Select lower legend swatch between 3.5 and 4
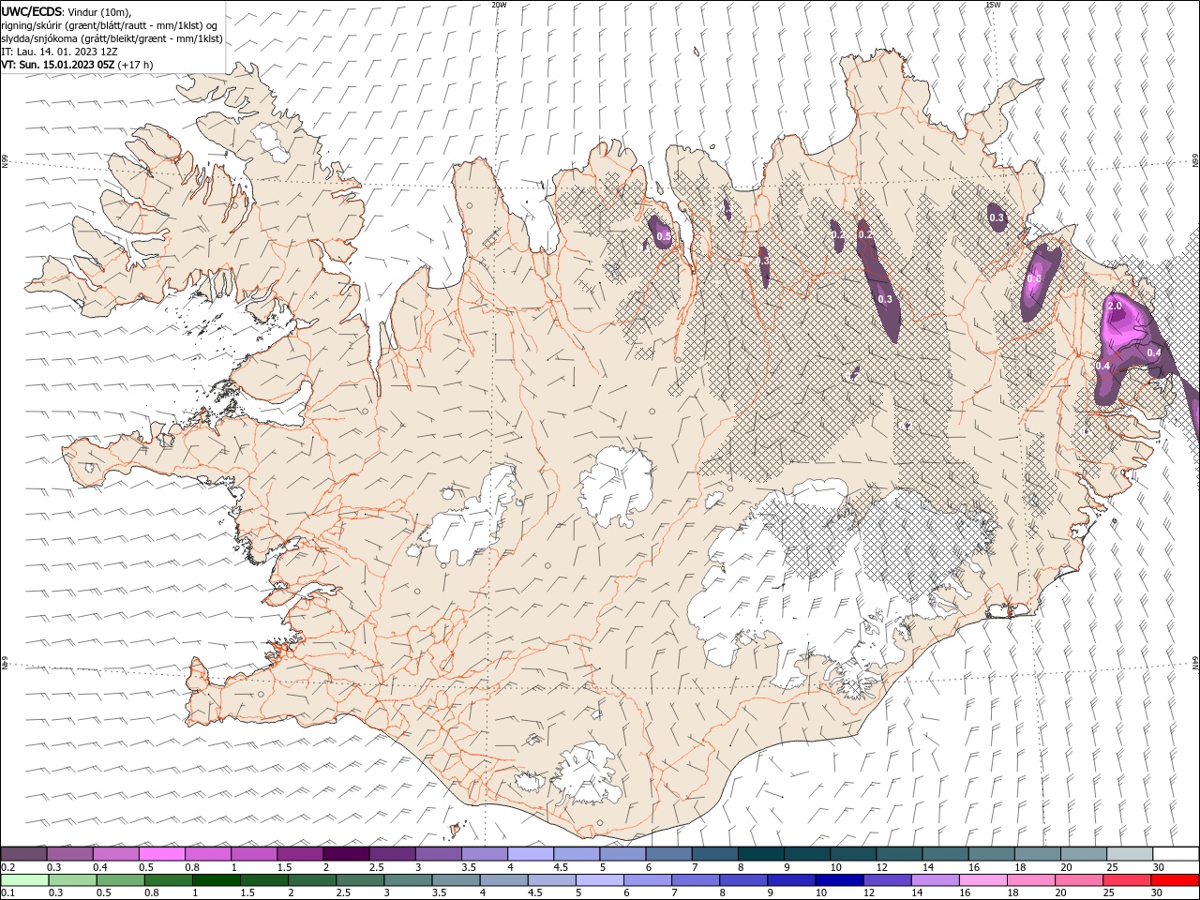 tap(456, 880)
